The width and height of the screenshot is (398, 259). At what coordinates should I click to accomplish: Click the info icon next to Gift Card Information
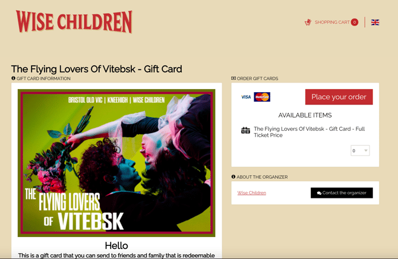point(13,78)
